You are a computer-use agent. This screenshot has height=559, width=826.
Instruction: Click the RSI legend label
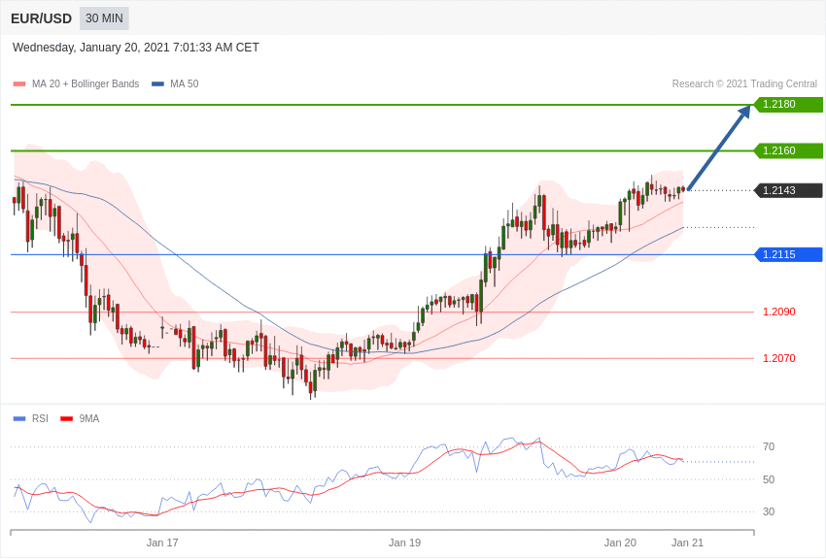tap(40, 418)
